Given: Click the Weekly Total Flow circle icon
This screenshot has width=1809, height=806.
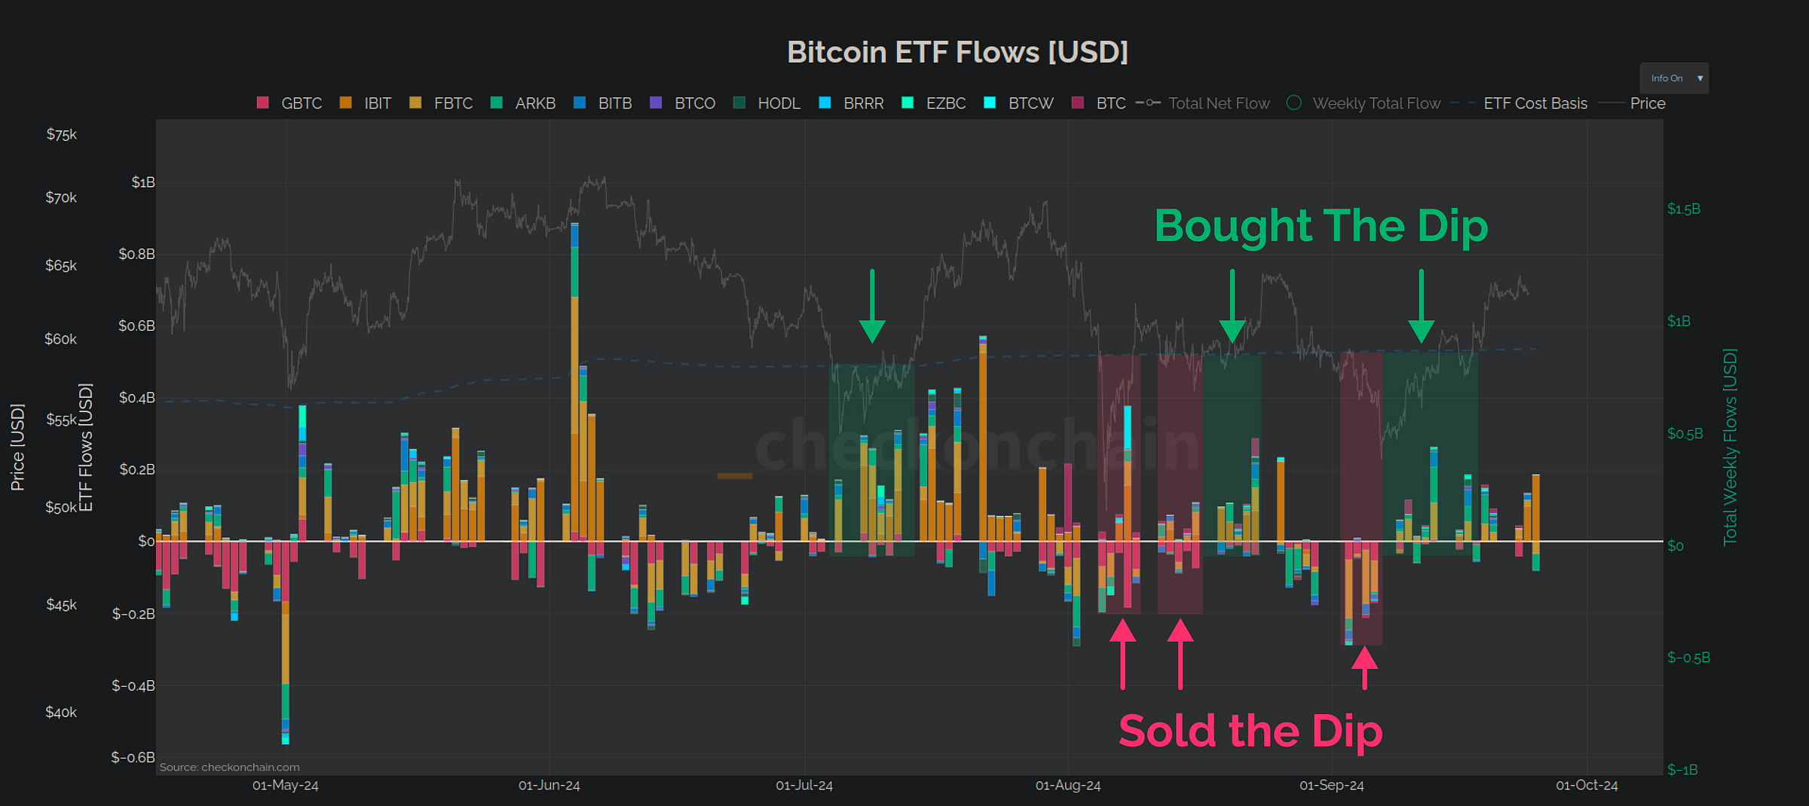Looking at the screenshot, I should (1293, 101).
